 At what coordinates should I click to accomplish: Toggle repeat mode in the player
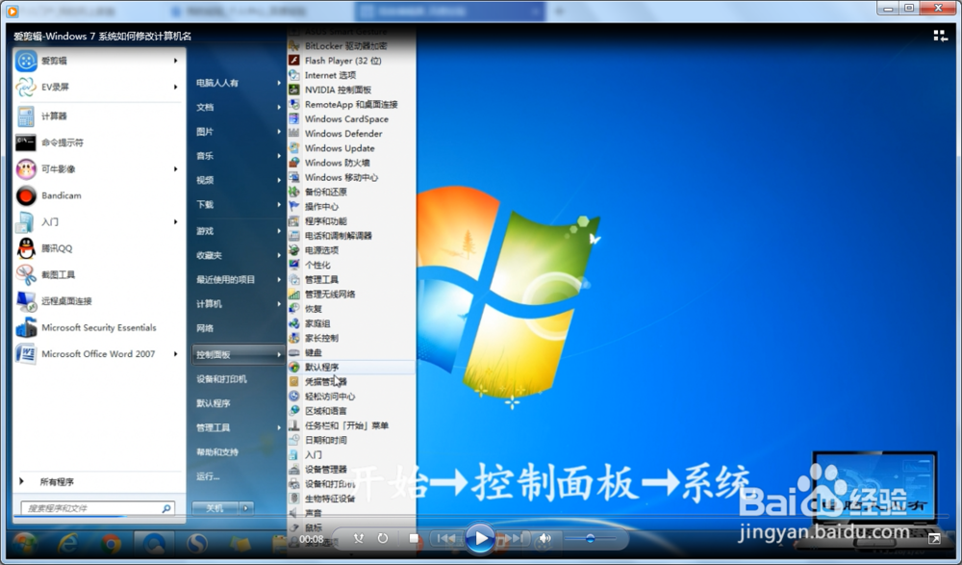[x=383, y=539]
